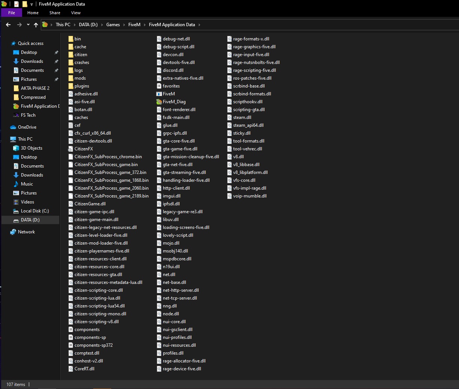Open OneDrive in navigation pane
This screenshot has height=389, width=459.
click(x=27, y=127)
